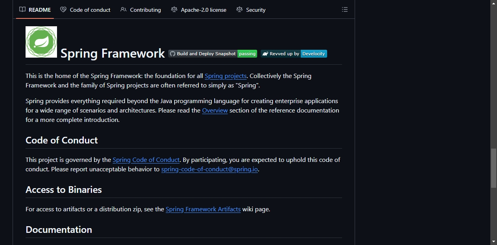
Task: Open the Spring Code of Conduct link
Action: pos(146,160)
